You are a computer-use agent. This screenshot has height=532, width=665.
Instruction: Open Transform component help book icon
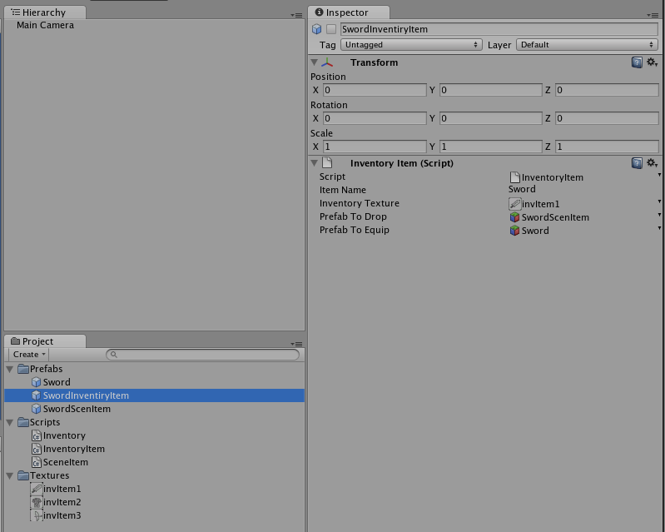tap(637, 62)
